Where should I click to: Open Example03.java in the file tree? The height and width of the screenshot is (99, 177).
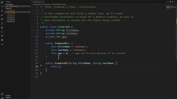tap(11, 14)
